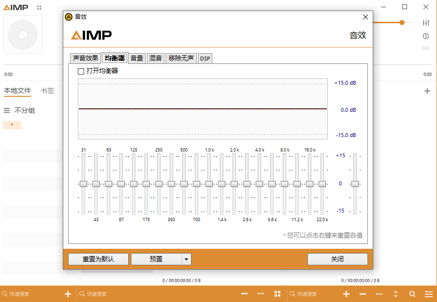Click the 31 Hz equalizer slider handle
The image size is (437, 302).
83,183
